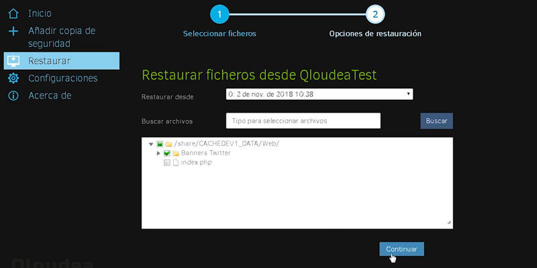Click the Continuar button
The width and height of the screenshot is (537, 268).
(x=401, y=249)
